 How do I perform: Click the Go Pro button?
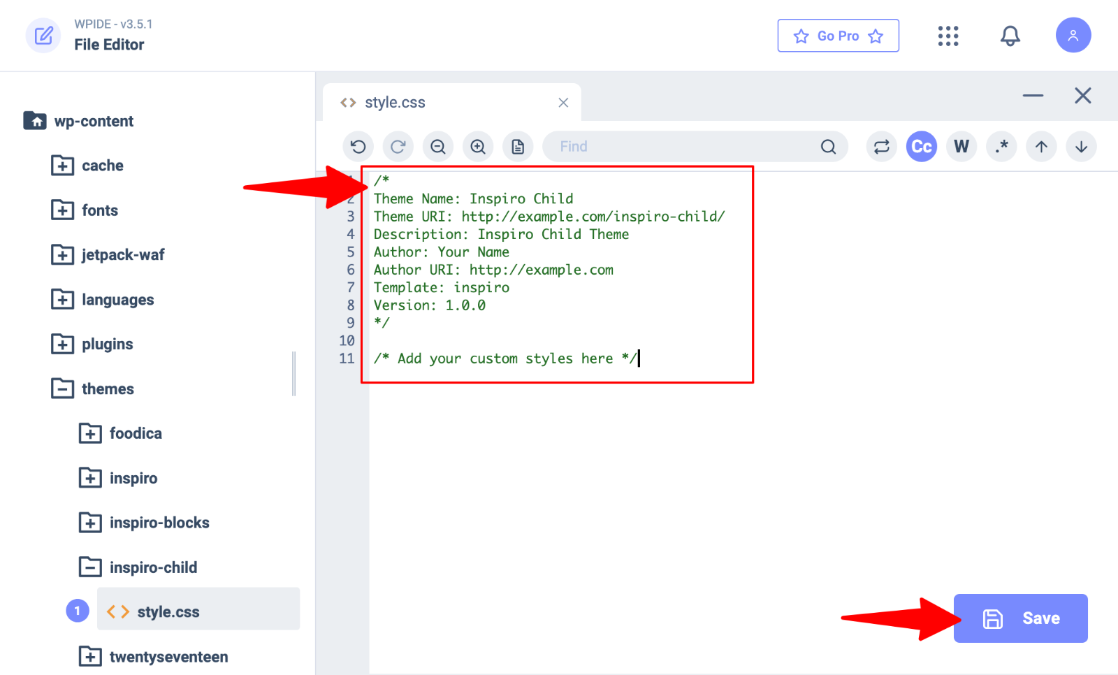(838, 36)
